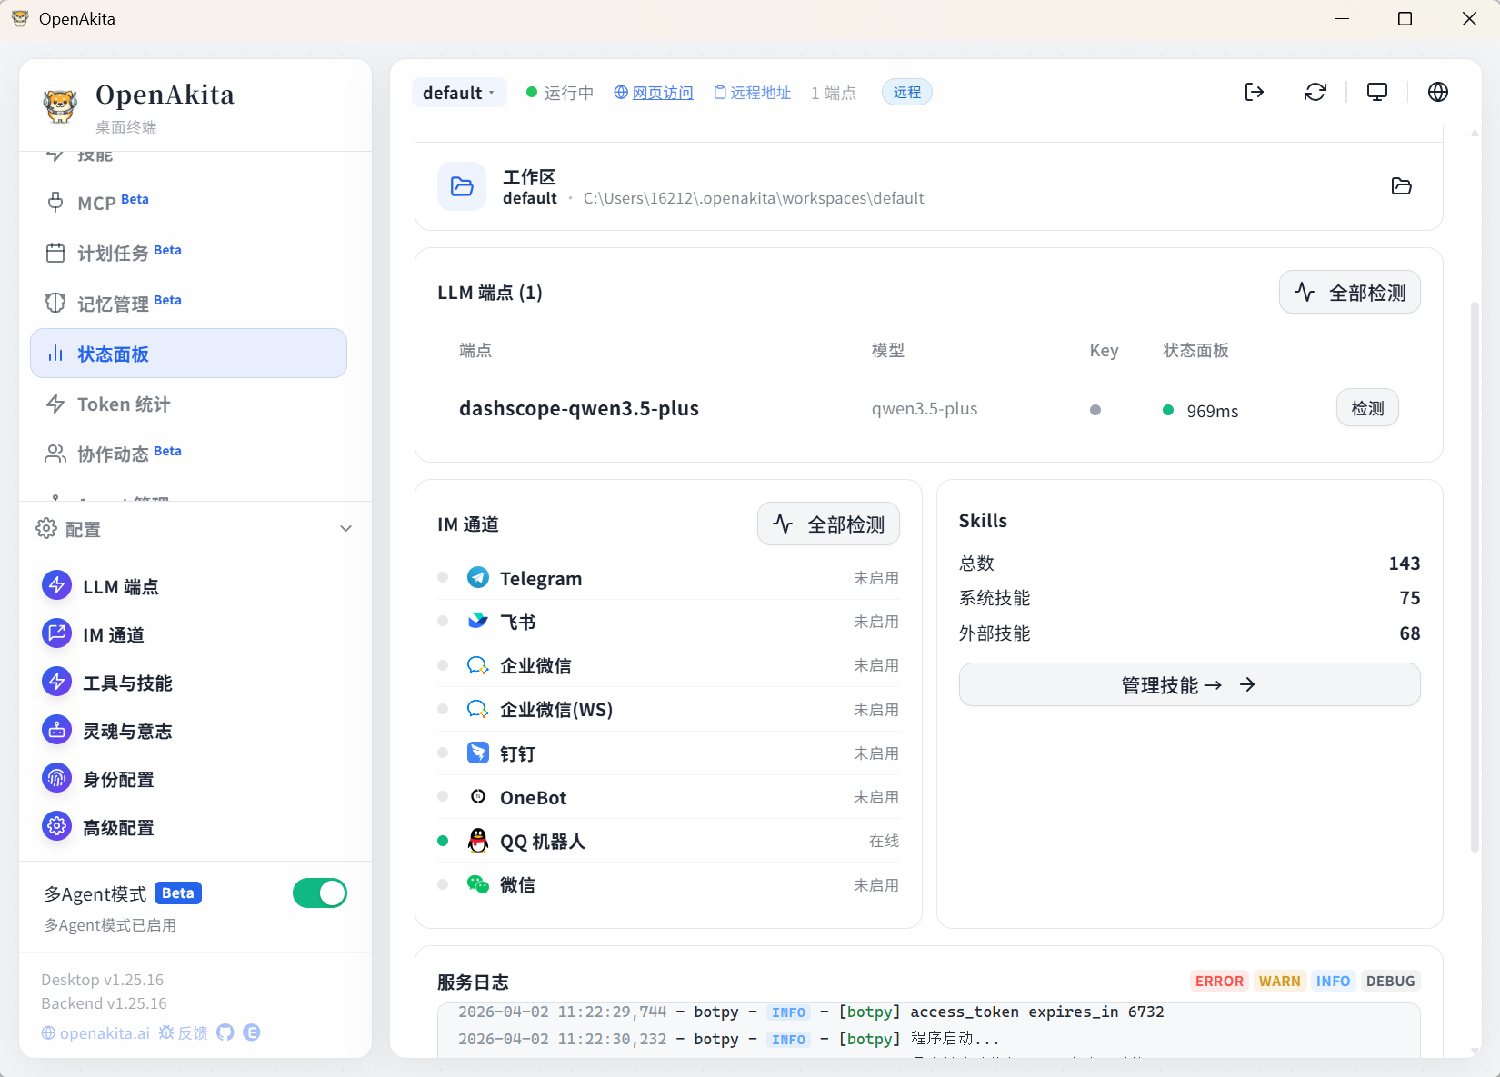Click the Skills 总数 143 value

click(x=1405, y=563)
